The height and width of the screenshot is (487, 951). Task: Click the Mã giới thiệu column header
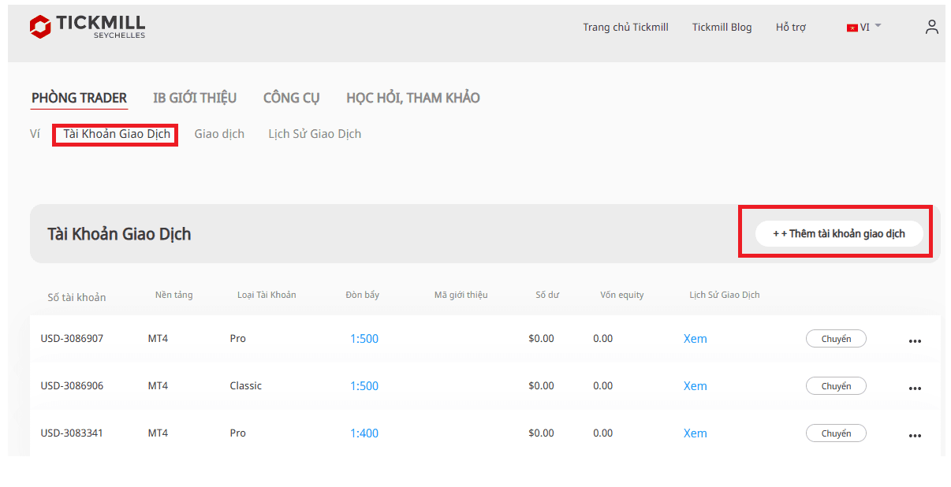point(461,295)
